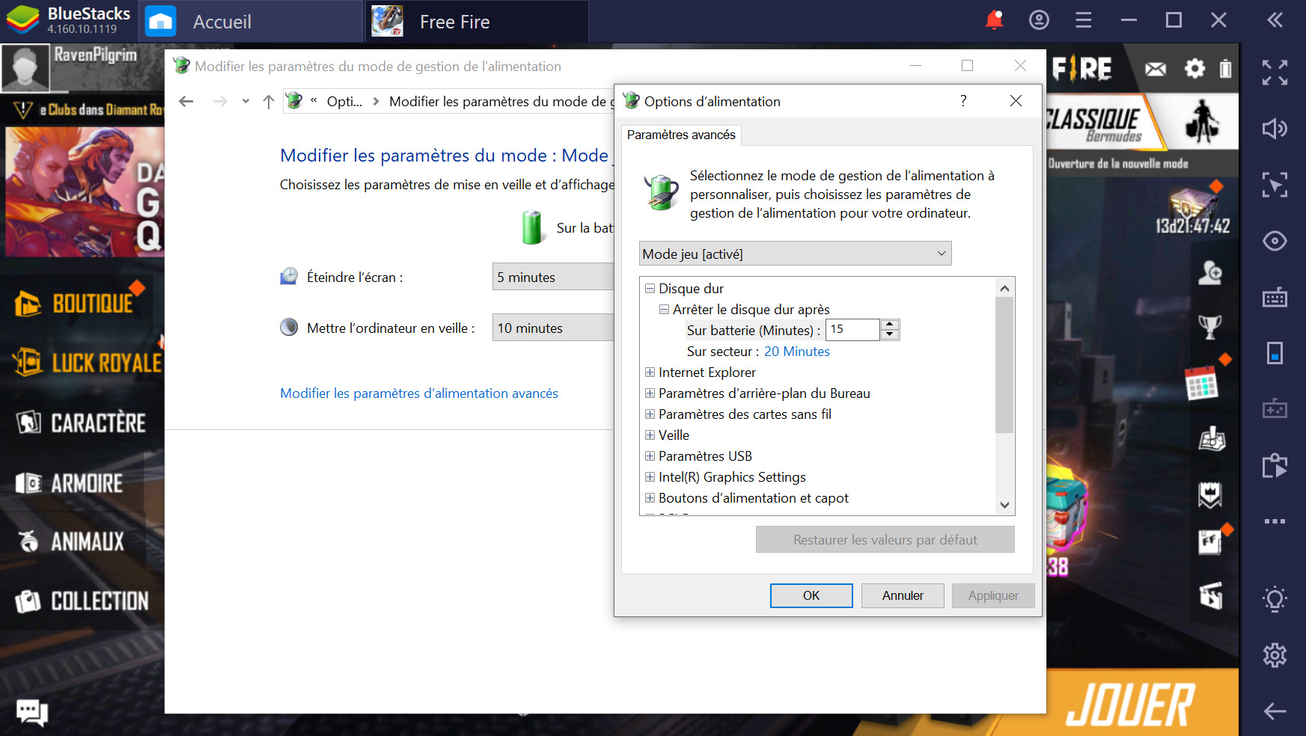Open Free Fire mail envelope icon
The height and width of the screenshot is (736, 1306).
1156,70
